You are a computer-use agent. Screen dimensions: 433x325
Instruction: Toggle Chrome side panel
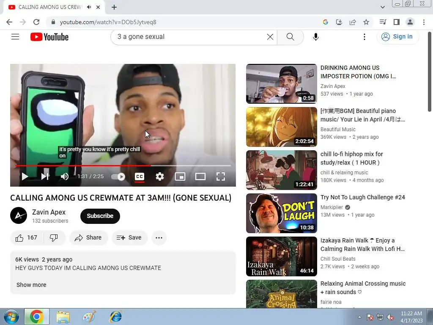point(397,22)
